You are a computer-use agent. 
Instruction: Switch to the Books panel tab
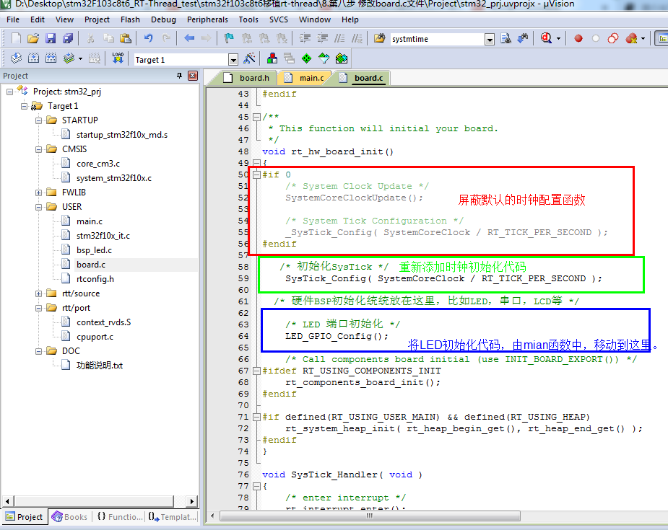pos(70,517)
